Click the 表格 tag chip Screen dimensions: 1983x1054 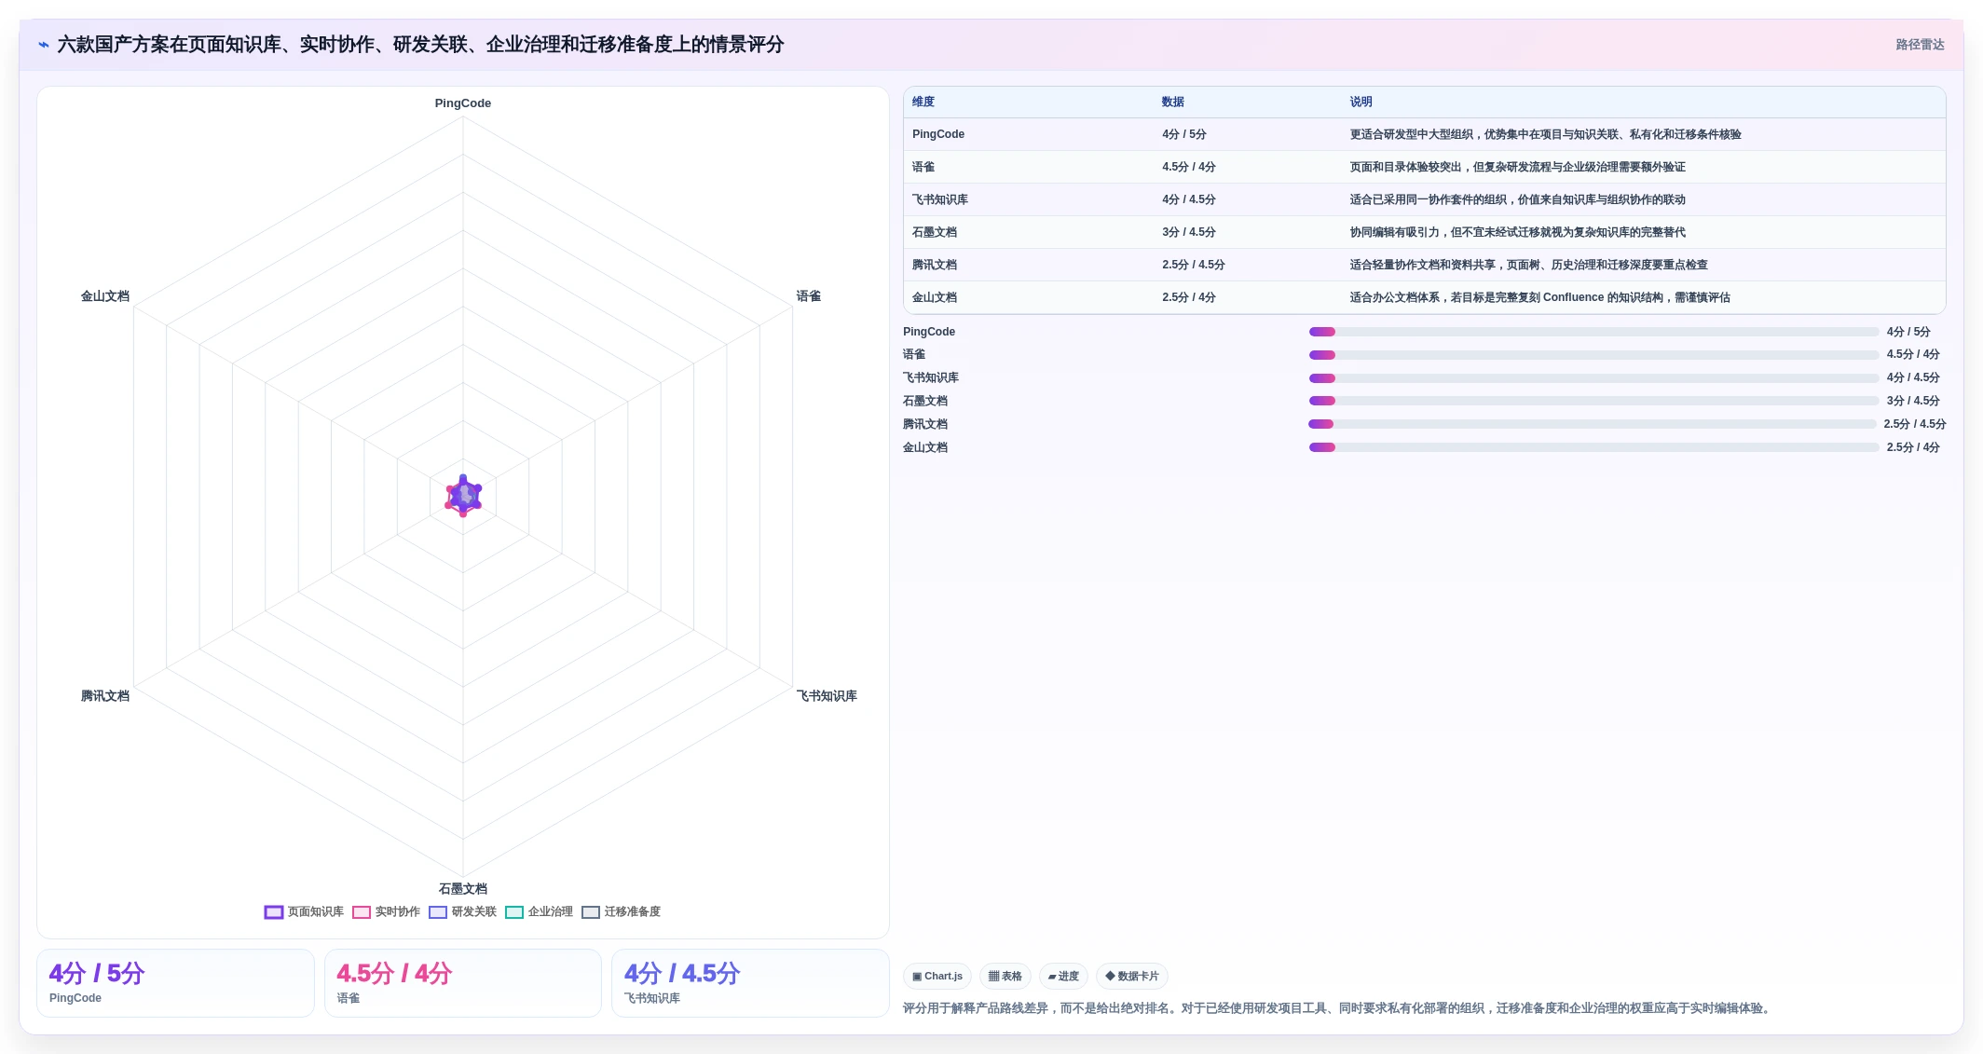(x=1005, y=976)
